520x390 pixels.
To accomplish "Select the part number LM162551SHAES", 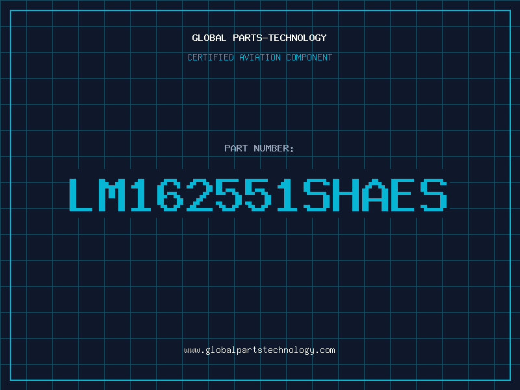I will 258,195.
